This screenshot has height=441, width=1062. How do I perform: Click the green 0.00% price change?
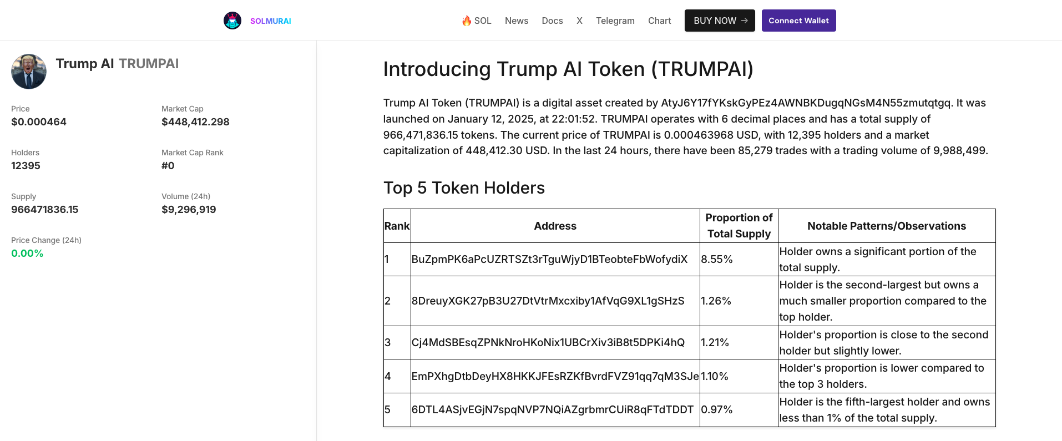[x=27, y=253]
